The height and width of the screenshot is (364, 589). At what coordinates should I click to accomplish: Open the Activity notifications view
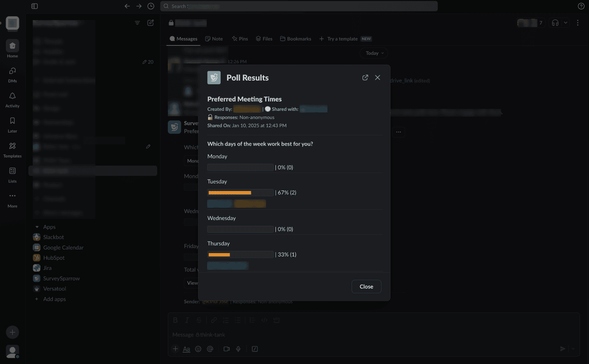coord(12,99)
